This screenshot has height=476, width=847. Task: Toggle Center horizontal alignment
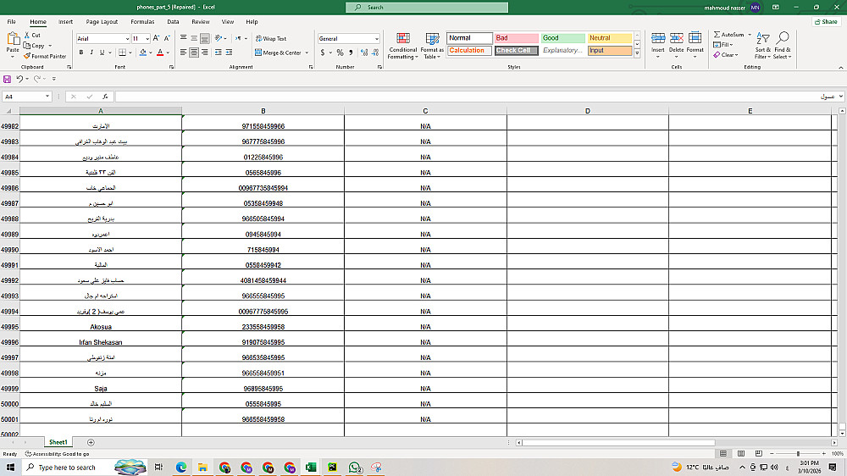(194, 53)
